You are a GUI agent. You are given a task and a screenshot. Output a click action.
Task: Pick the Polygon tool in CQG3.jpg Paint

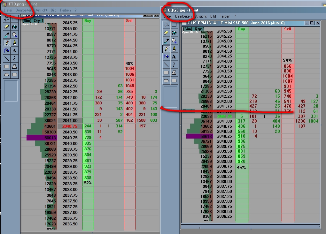pos(174,73)
